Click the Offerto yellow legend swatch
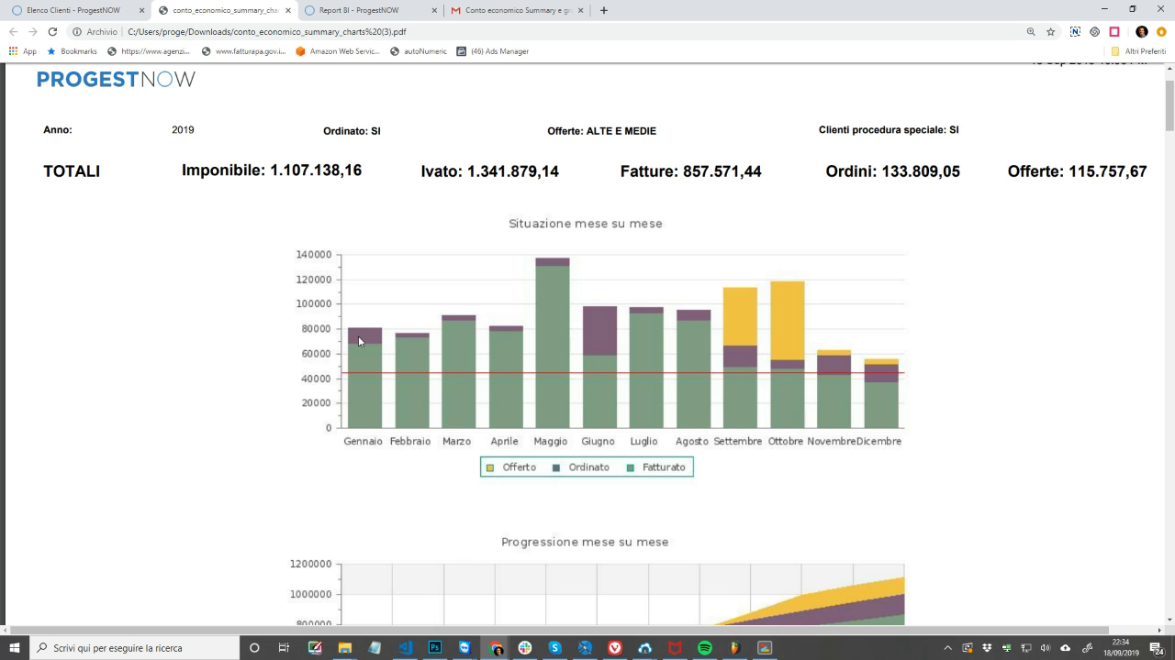Screen dimensions: 1175x660 (x=490, y=467)
